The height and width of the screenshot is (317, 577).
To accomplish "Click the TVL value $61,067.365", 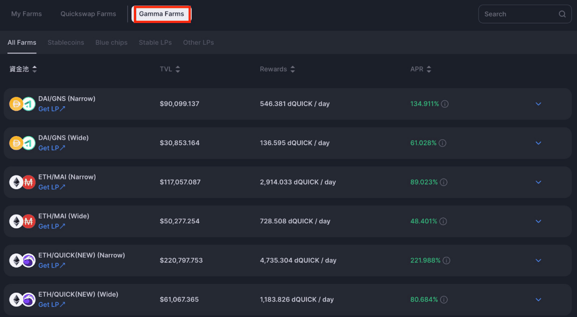I will [x=179, y=300].
